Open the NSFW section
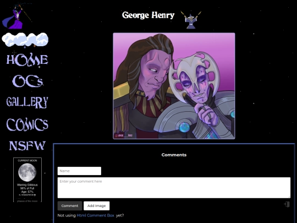The height and width of the screenshot is (223, 297). click(28, 145)
